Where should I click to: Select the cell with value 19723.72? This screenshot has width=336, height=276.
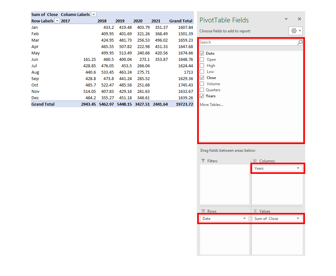184,104
